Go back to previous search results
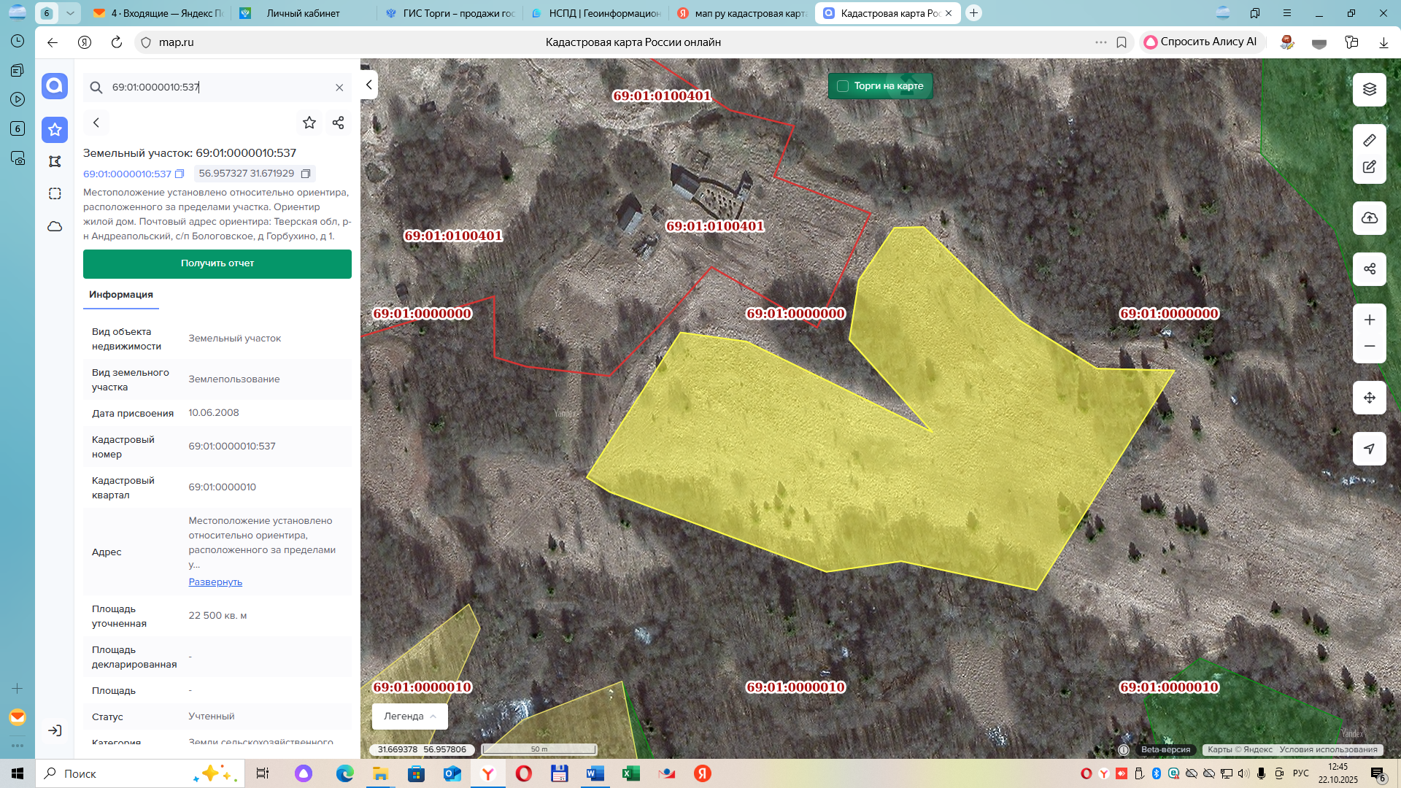The height and width of the screenshot is (788, 1401). tap(96, 123)
